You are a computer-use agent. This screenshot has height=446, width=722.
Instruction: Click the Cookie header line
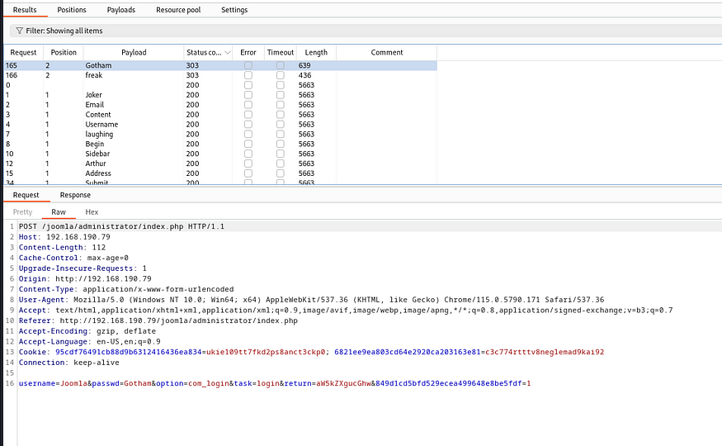pos(311,352)
